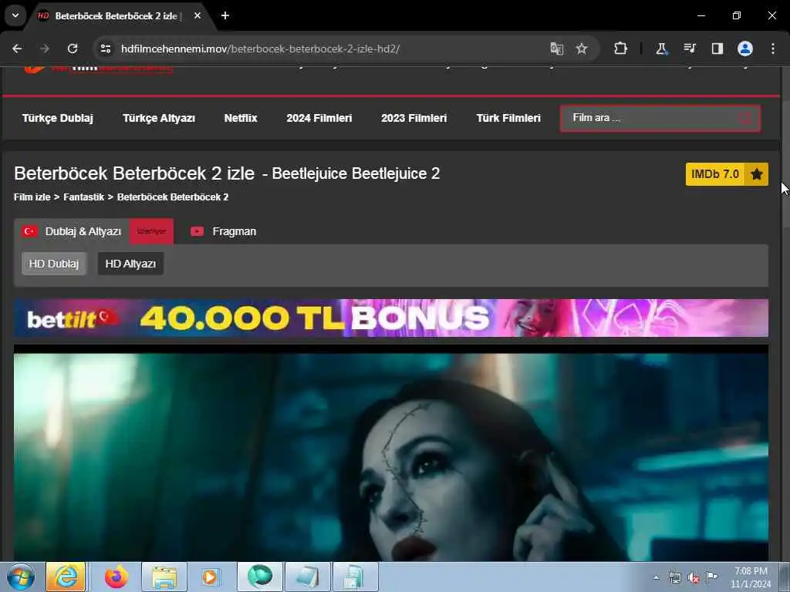Click the bettilt 40.000 TL bonus banner
Image resolution: width=790 pixels, height=592 pixels.
[x=391, y=318]
